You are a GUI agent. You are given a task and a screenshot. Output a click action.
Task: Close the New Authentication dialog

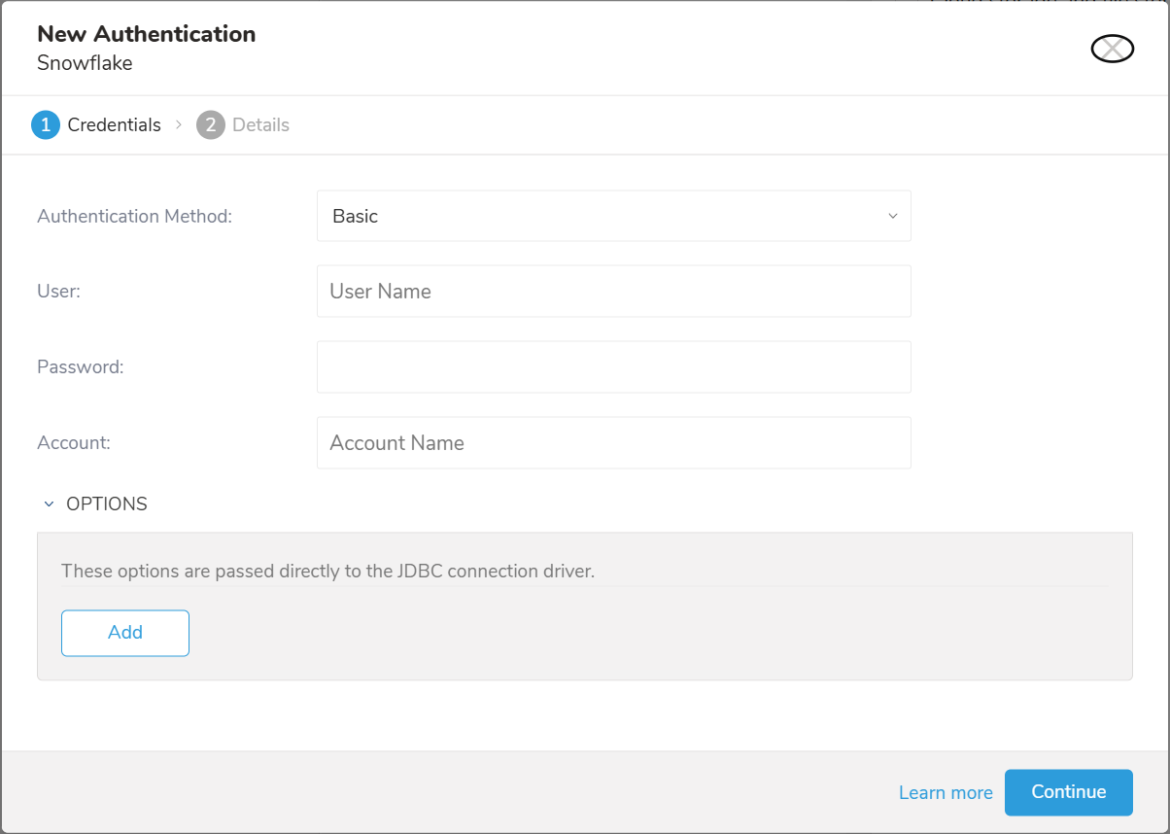1112,49
